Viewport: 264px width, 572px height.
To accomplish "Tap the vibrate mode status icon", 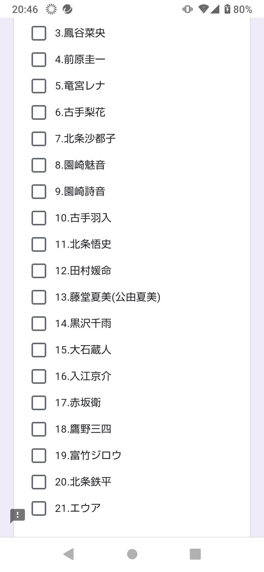I will pos(187,9).
